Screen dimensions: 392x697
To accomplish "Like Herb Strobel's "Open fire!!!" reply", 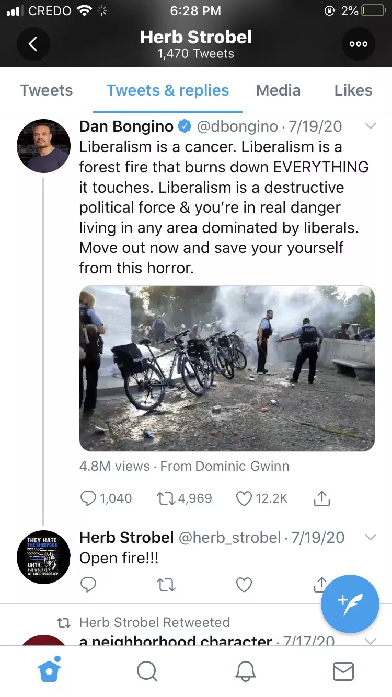I will [244, 584].
